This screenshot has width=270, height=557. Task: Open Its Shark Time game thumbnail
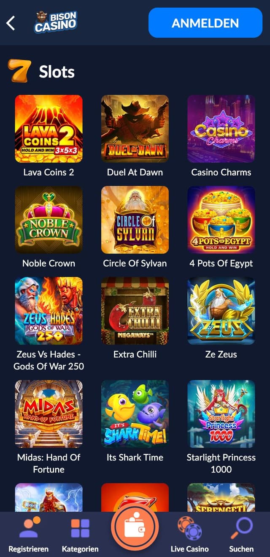point(135,414)
